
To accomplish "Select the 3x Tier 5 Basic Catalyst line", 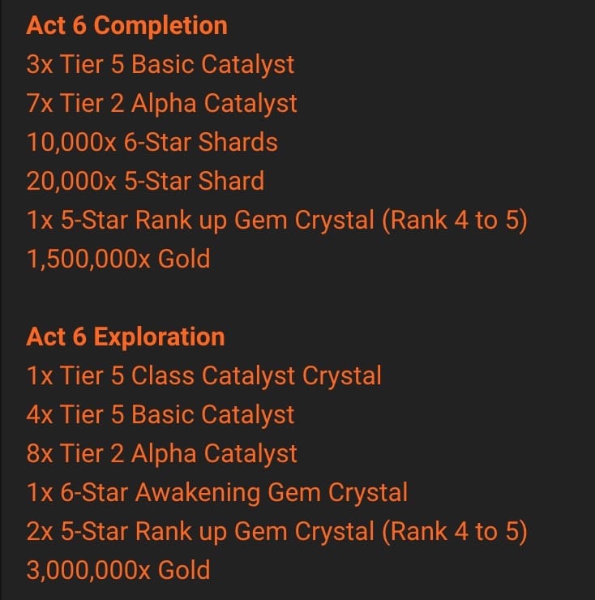I will (x=161, y=64).
